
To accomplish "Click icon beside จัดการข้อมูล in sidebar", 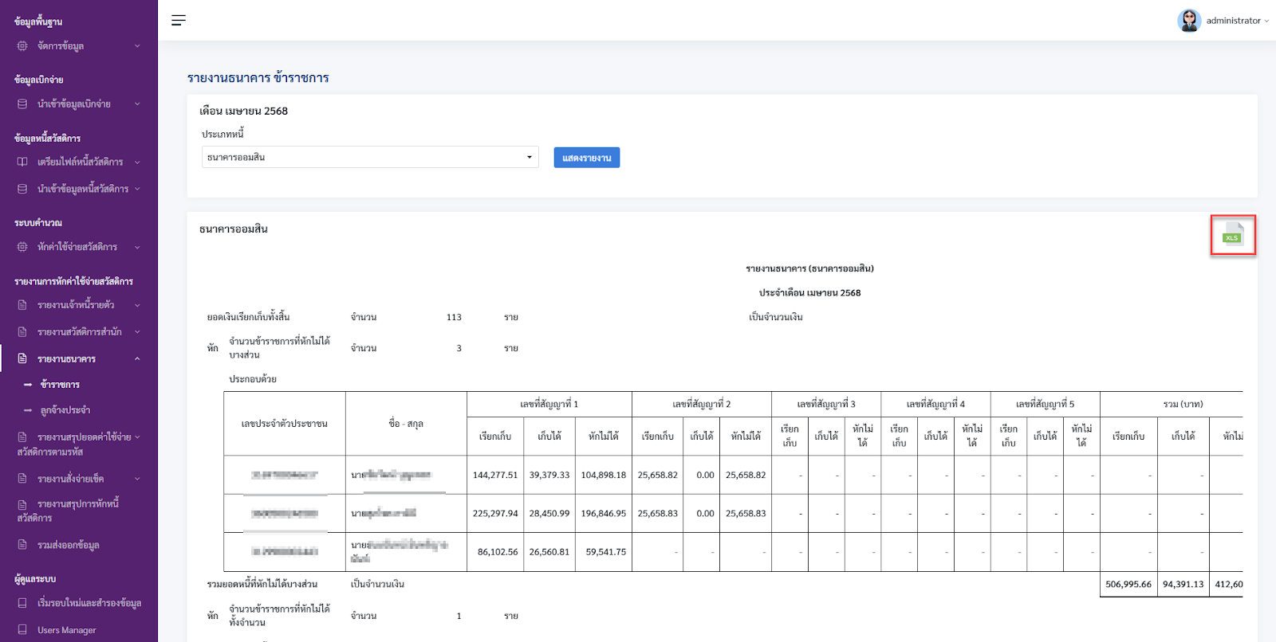I will tap(22, 46).
